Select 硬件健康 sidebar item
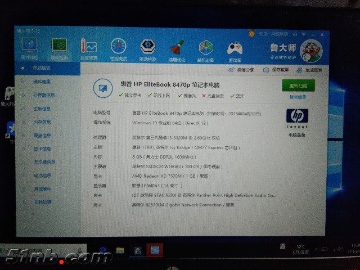The image size is (360, 270). pos(42,82)
